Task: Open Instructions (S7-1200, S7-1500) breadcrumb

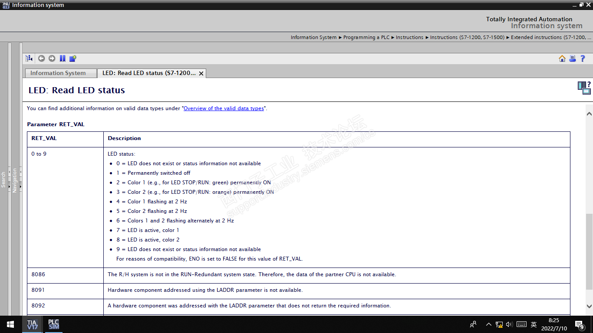Action: coord(467,37)
